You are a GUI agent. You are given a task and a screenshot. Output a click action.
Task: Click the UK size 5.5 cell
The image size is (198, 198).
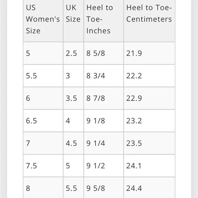(x=73, y=188)
